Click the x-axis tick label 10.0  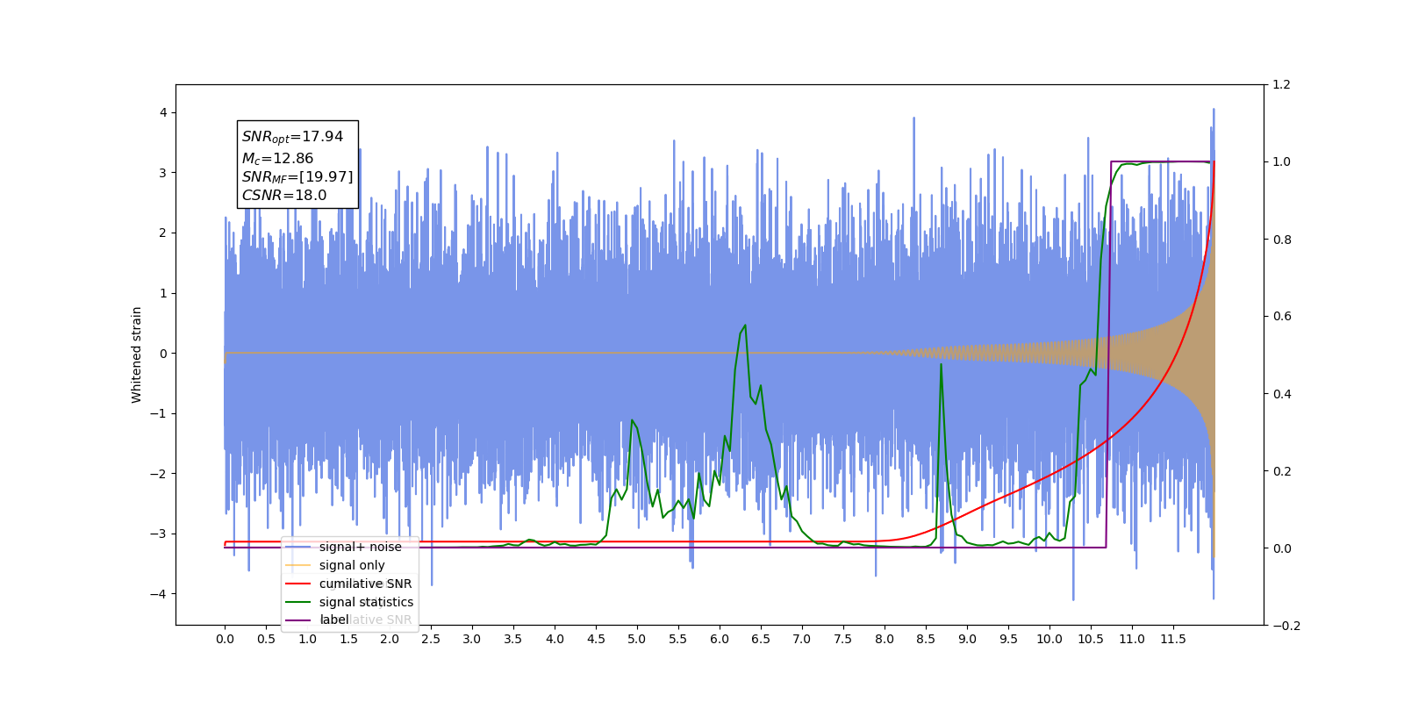[x=1049, y=639]
